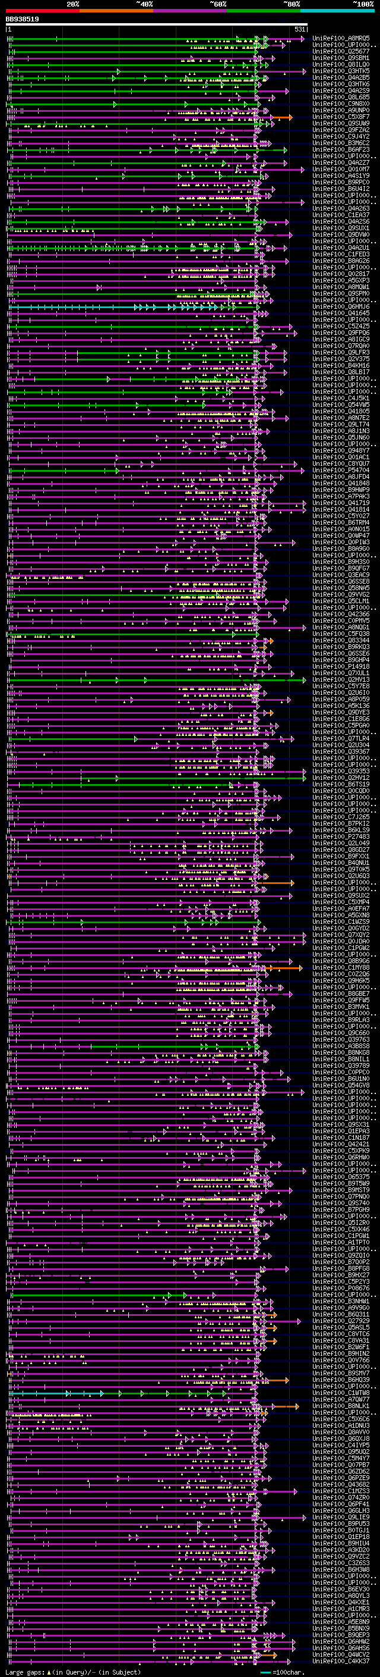Select the UniRef100_Q7XUL1 label
Image resolution: width=380 pixels, height=1677 pixels.
point(341,672)
